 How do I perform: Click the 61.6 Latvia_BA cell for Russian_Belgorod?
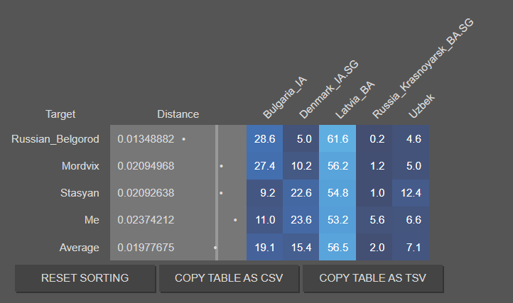337,138
